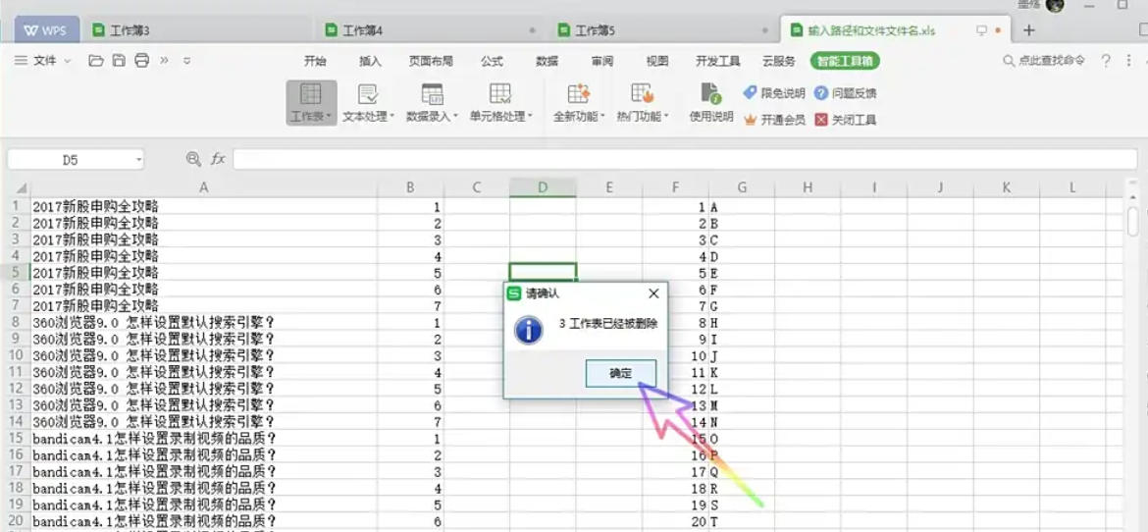Select row 1 header
This screenshot has height=532, width=1148.
coord(16,206)
